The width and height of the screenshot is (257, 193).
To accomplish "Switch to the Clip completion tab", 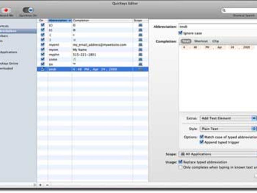I will coord(216,41).
